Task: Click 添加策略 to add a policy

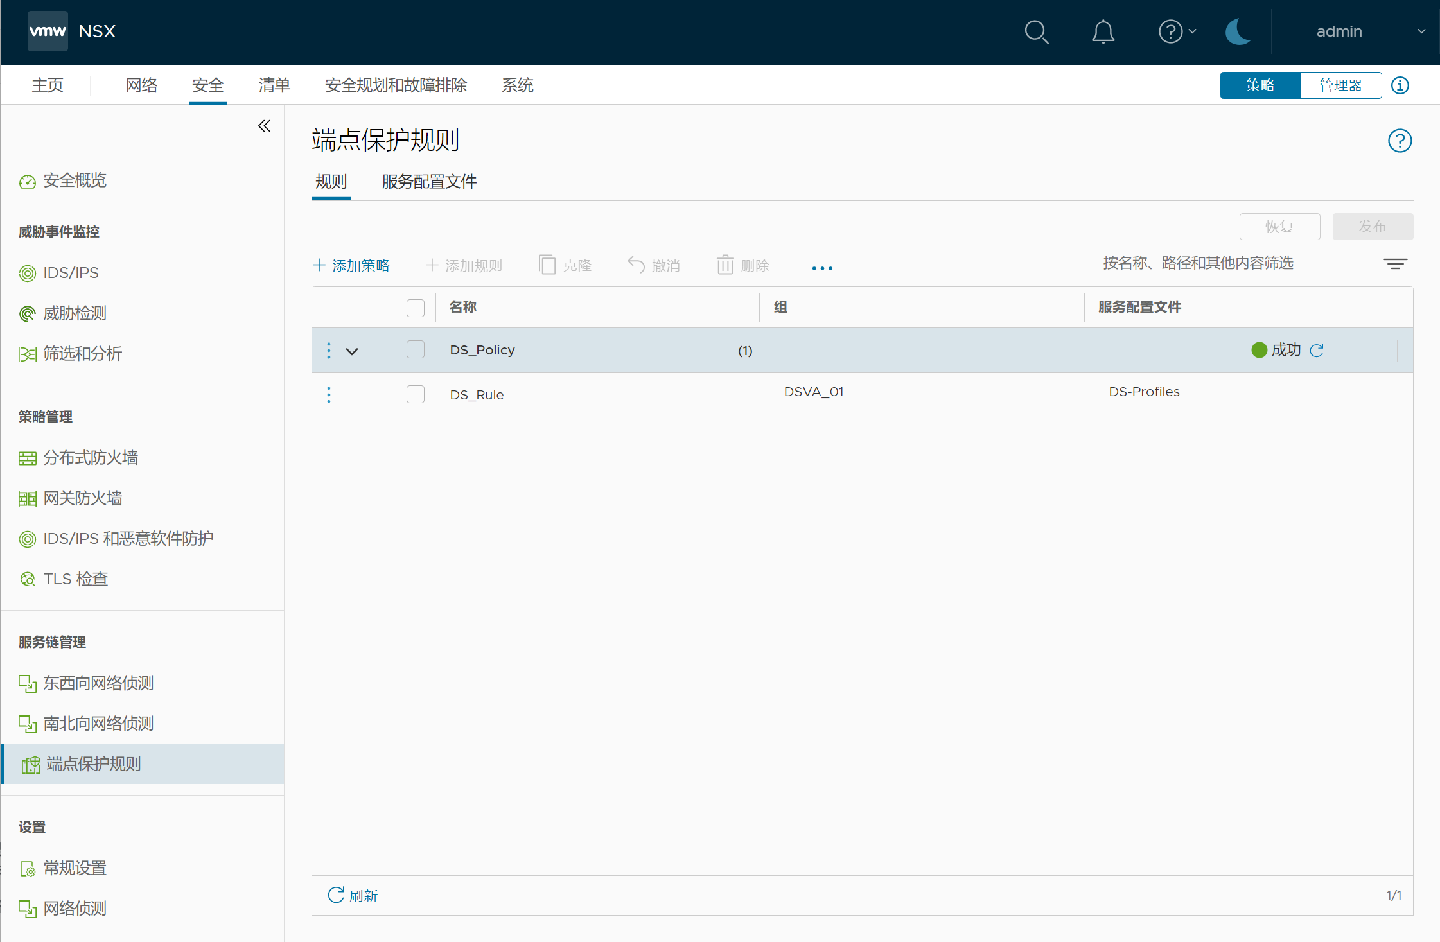Action: click(x=352, y=265)
